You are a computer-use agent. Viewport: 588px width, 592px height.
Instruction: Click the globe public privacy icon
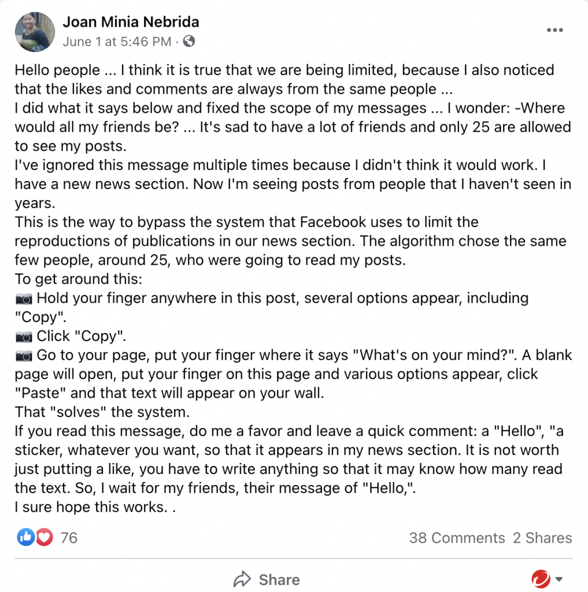pos(189,42)
